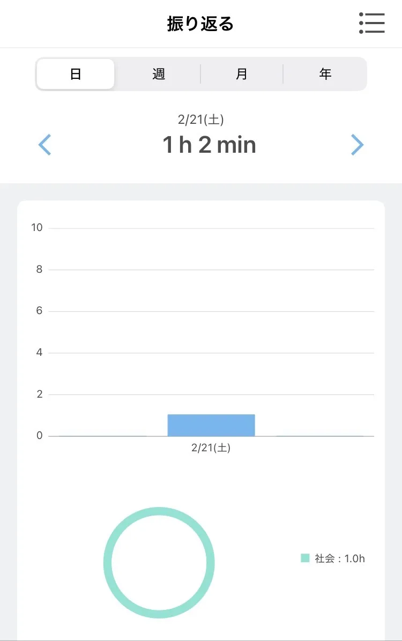Tap the blue bar for 2/21

pyautogui.click(x=211, y=425)
